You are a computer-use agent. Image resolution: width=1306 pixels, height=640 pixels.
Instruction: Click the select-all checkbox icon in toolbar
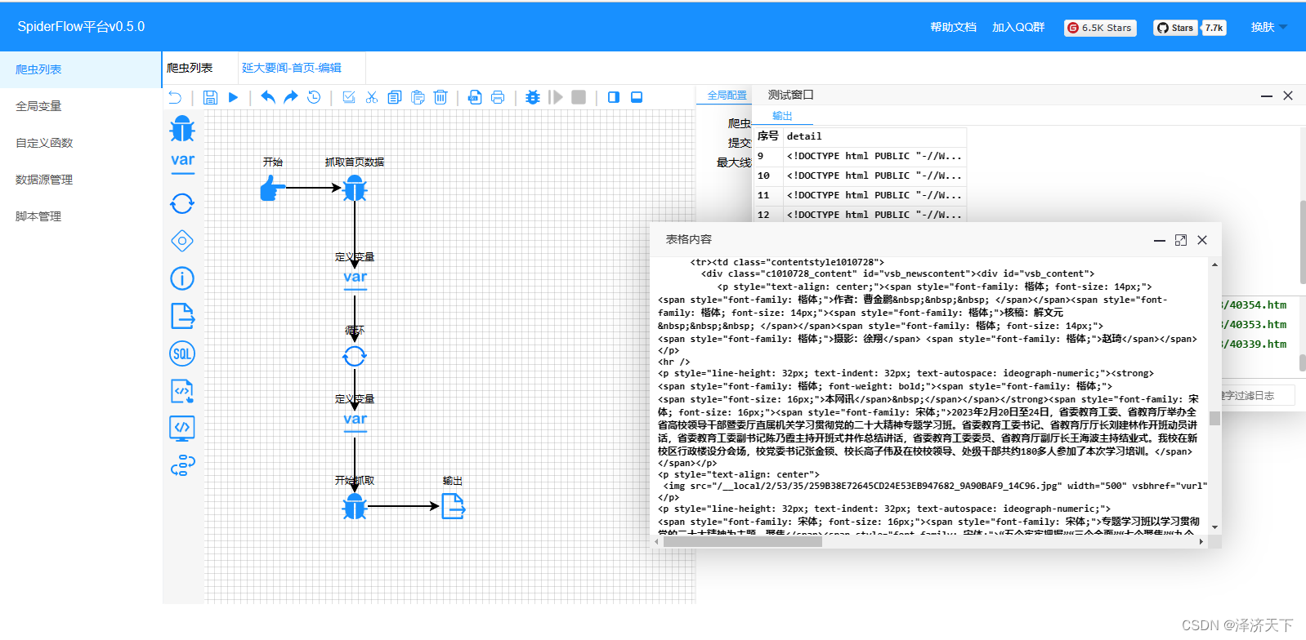pos(349,97)
